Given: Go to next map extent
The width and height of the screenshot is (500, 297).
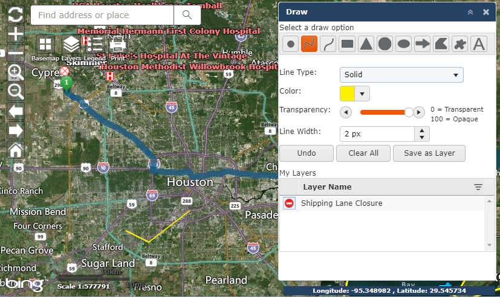Looking at the screenshot, I should (15, 130).
